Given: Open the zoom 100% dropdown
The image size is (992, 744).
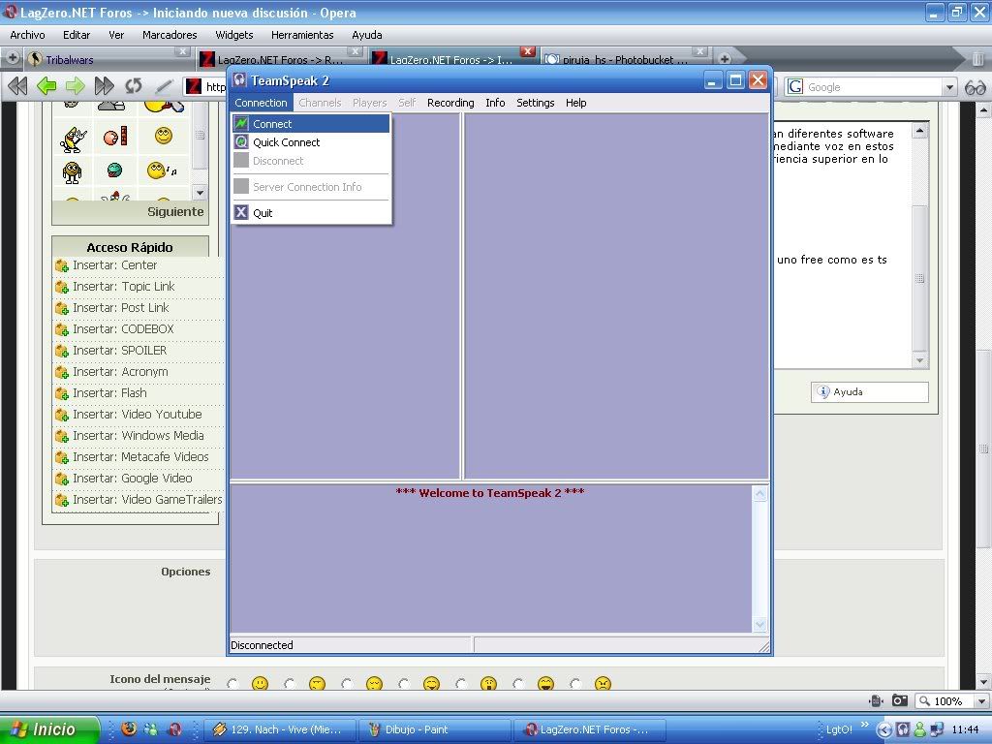Looking at the screenshot, I should point(982,701).
